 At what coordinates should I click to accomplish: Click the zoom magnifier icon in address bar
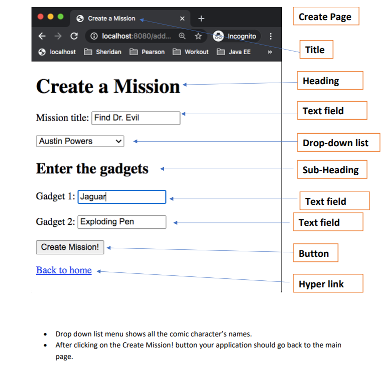click(182, 36)
